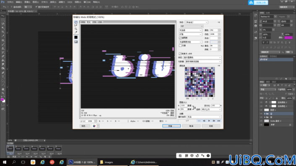Open the GIF file format dropdown

click(x=191, y=26)
